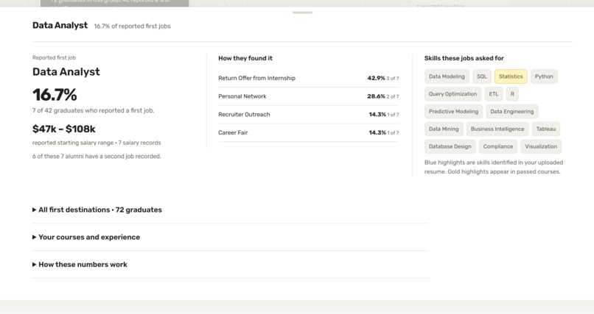Click '7 of 42 graduates who reported' text
This screenshot has height=314, width=594.
pyautogui.click(x=93, y=110)
